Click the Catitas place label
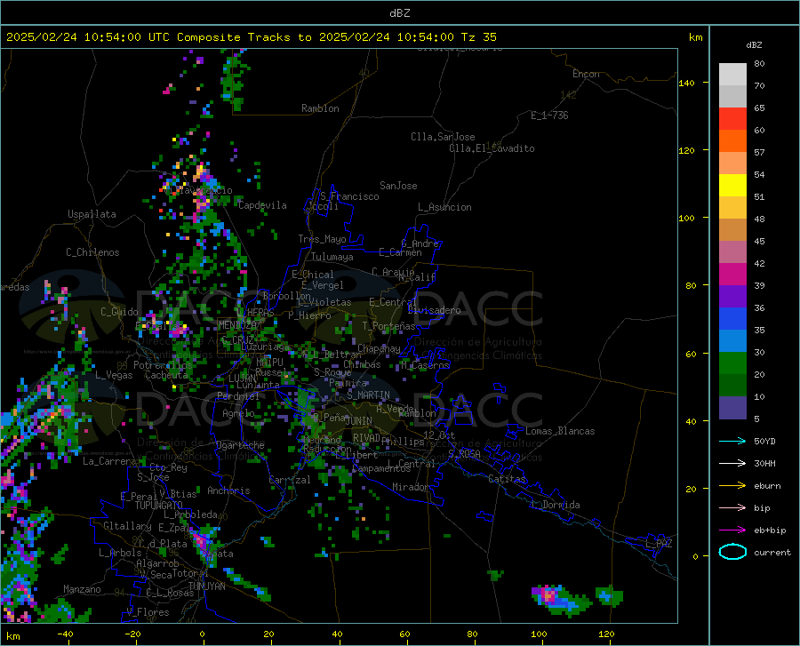Viewport: 800px width, 646px height. click(507, 479)
